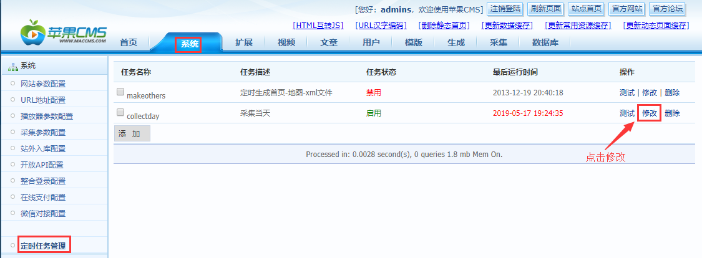The height and width of the screenshot is (258, 702).
Task: Open the 系统 navigation tab
Action: click(x=190, y=43)
